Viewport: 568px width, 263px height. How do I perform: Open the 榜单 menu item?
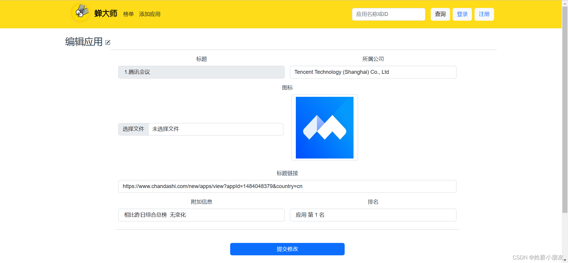128,14
